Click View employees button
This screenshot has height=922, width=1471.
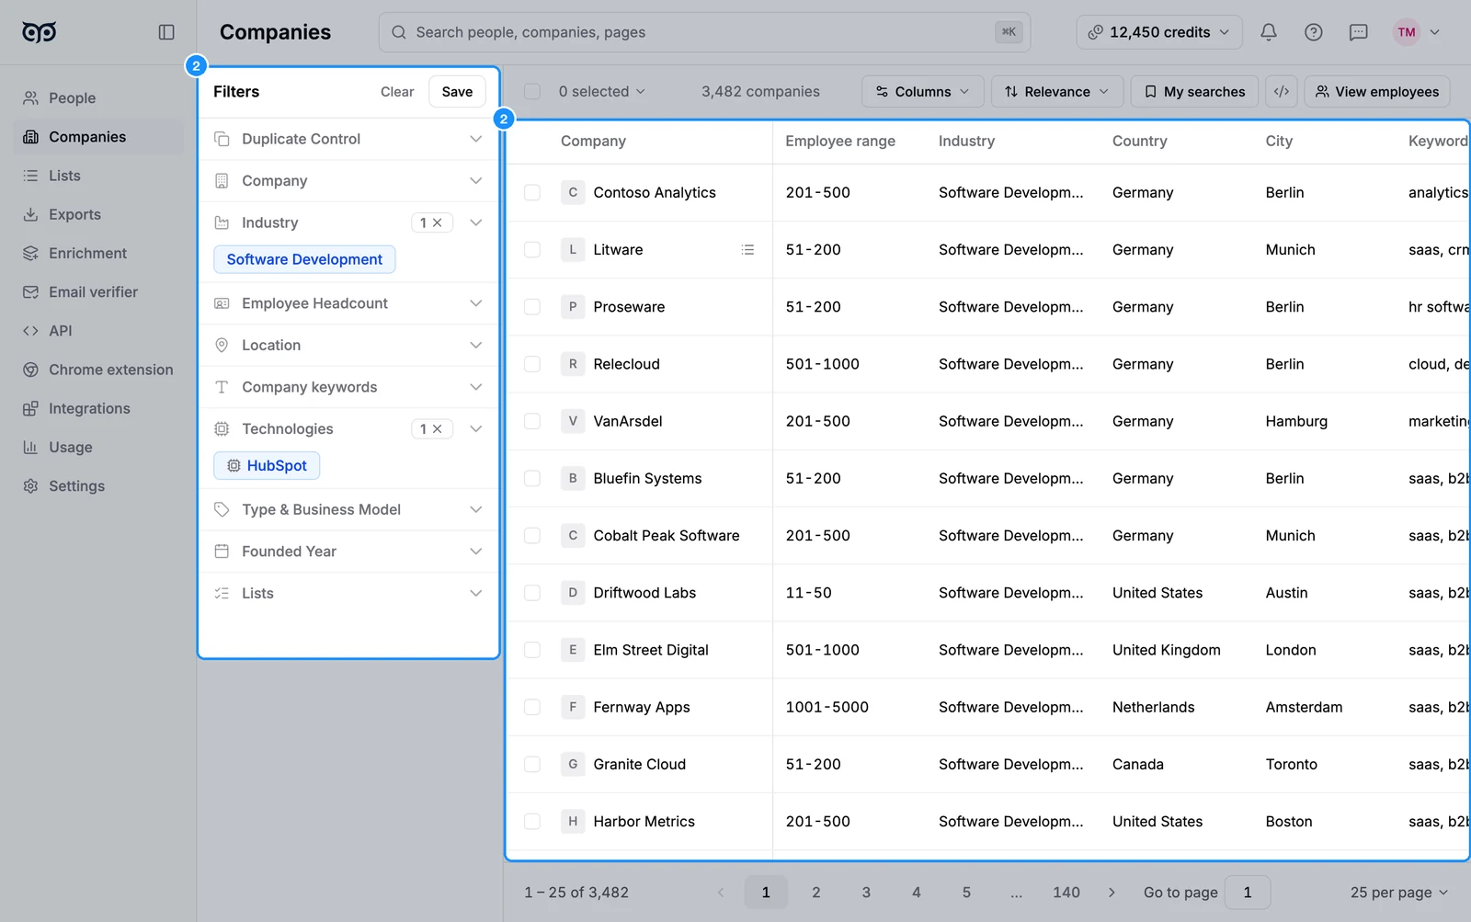click(1376, 92)
